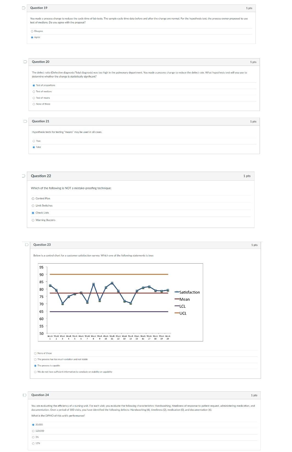Select True for Question 21
Viewport: 292px width, 452px height.
pos(34,141)
